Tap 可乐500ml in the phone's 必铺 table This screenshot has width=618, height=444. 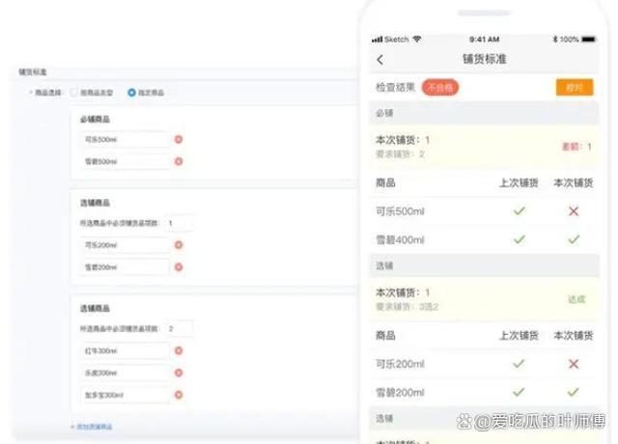pyautogui.click(x=400, y=211)
